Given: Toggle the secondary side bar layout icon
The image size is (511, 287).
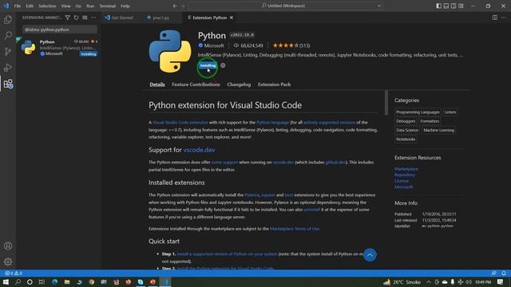Looking at the screenshot, I should click(454, 6).
